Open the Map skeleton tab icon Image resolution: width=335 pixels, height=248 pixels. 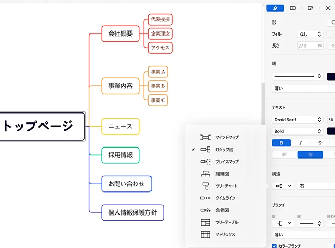pyautogui.click(x=328, y=8)
